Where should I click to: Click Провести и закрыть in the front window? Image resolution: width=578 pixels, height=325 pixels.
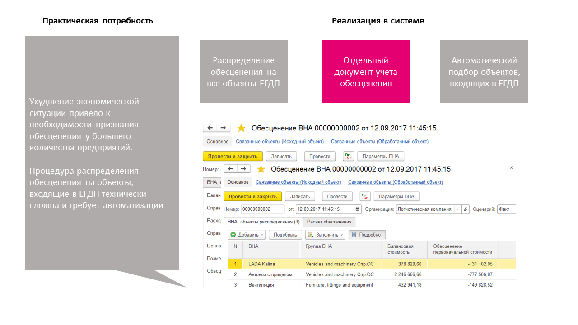253,196
